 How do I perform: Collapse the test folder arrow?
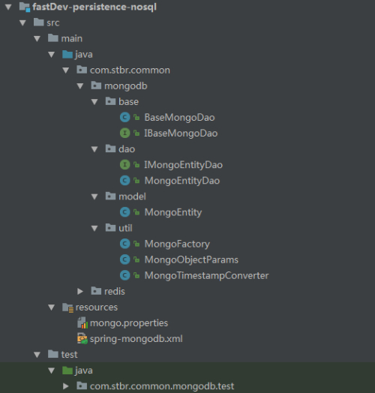click(x=37, y=355)
